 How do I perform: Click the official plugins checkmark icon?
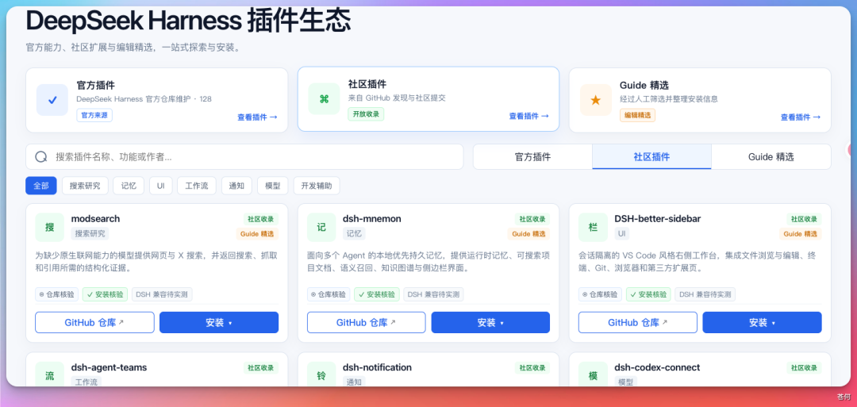tap(52, 100)
